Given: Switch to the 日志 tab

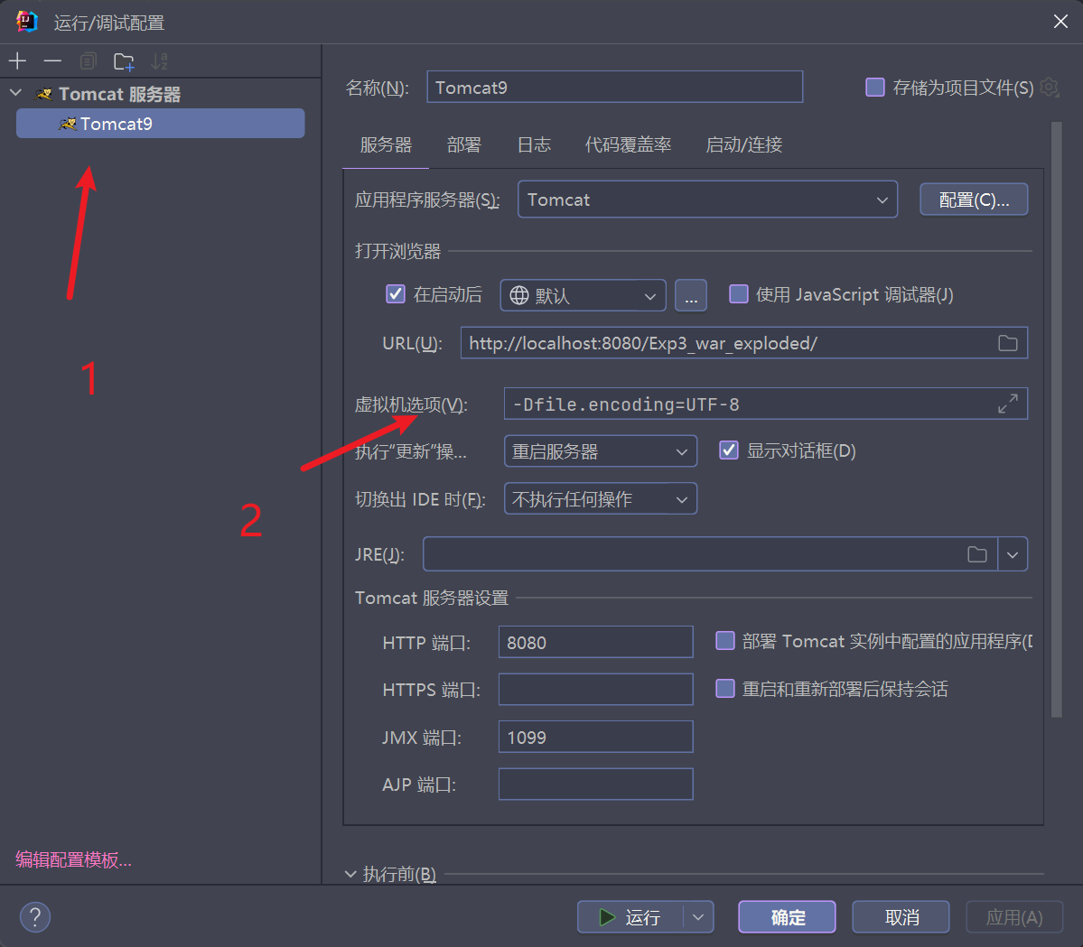Looking at the screenshot, I should 534,145.
